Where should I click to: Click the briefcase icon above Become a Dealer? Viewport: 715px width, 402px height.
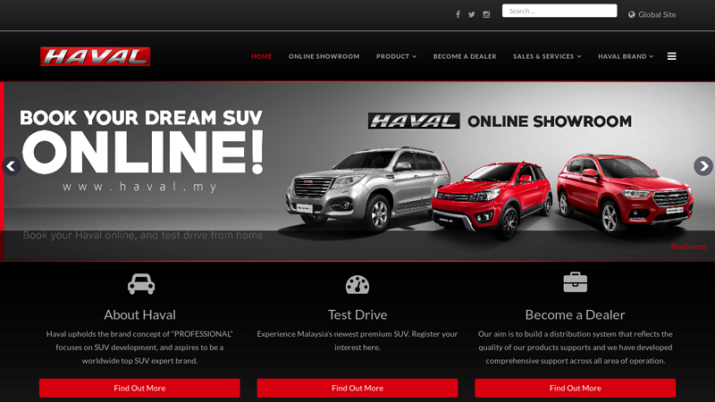point(575,282)
